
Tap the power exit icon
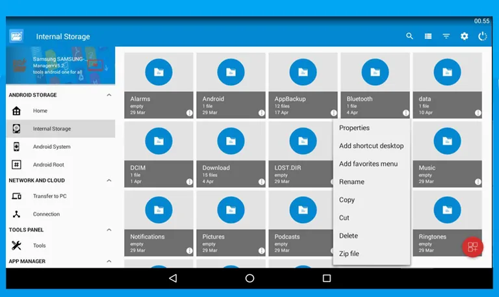(483, 36)
